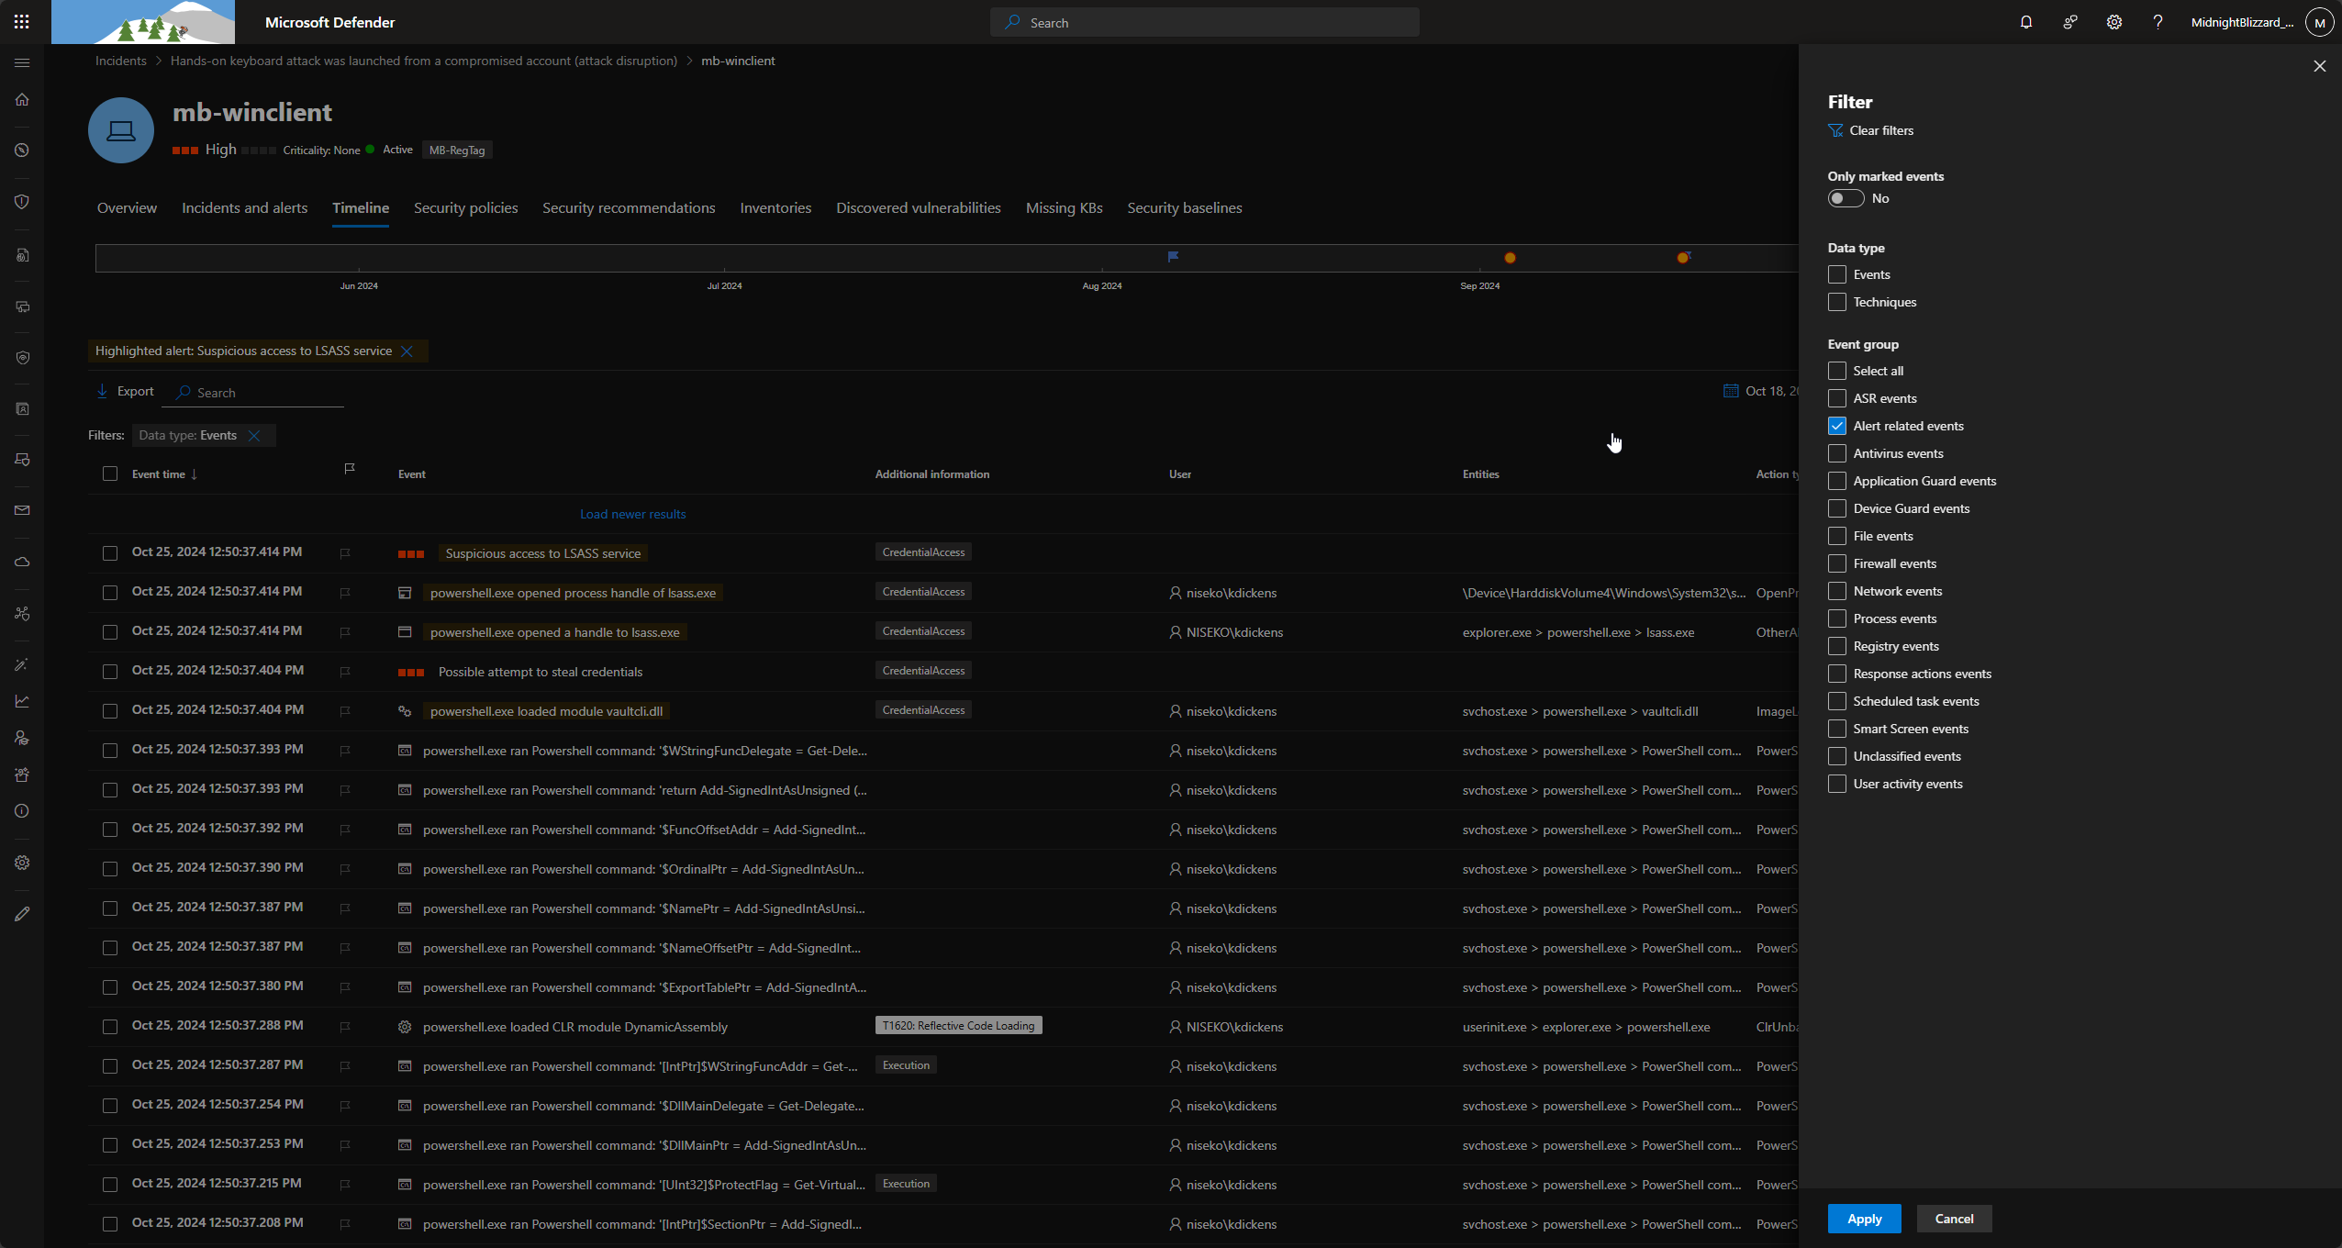Screen dimensions: 2342x1248
Task: Open the notifications bell
Action: pyautogui.click(x=2024, y=22)
